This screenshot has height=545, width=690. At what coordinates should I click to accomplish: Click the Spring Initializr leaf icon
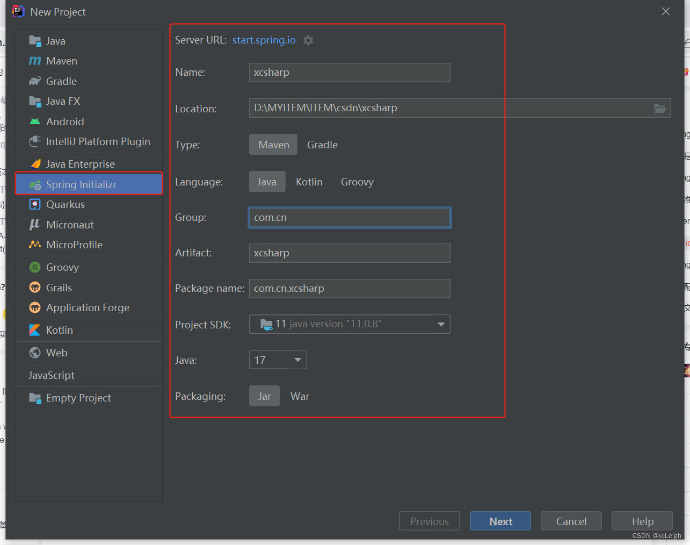point(35,184)
